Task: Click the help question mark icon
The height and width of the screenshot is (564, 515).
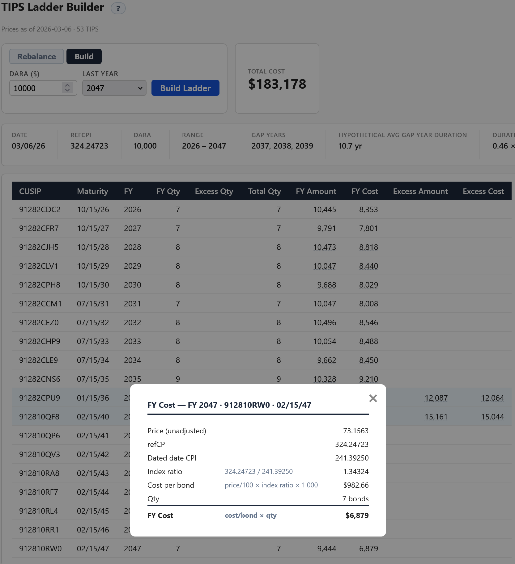Action: coord(118,8)
